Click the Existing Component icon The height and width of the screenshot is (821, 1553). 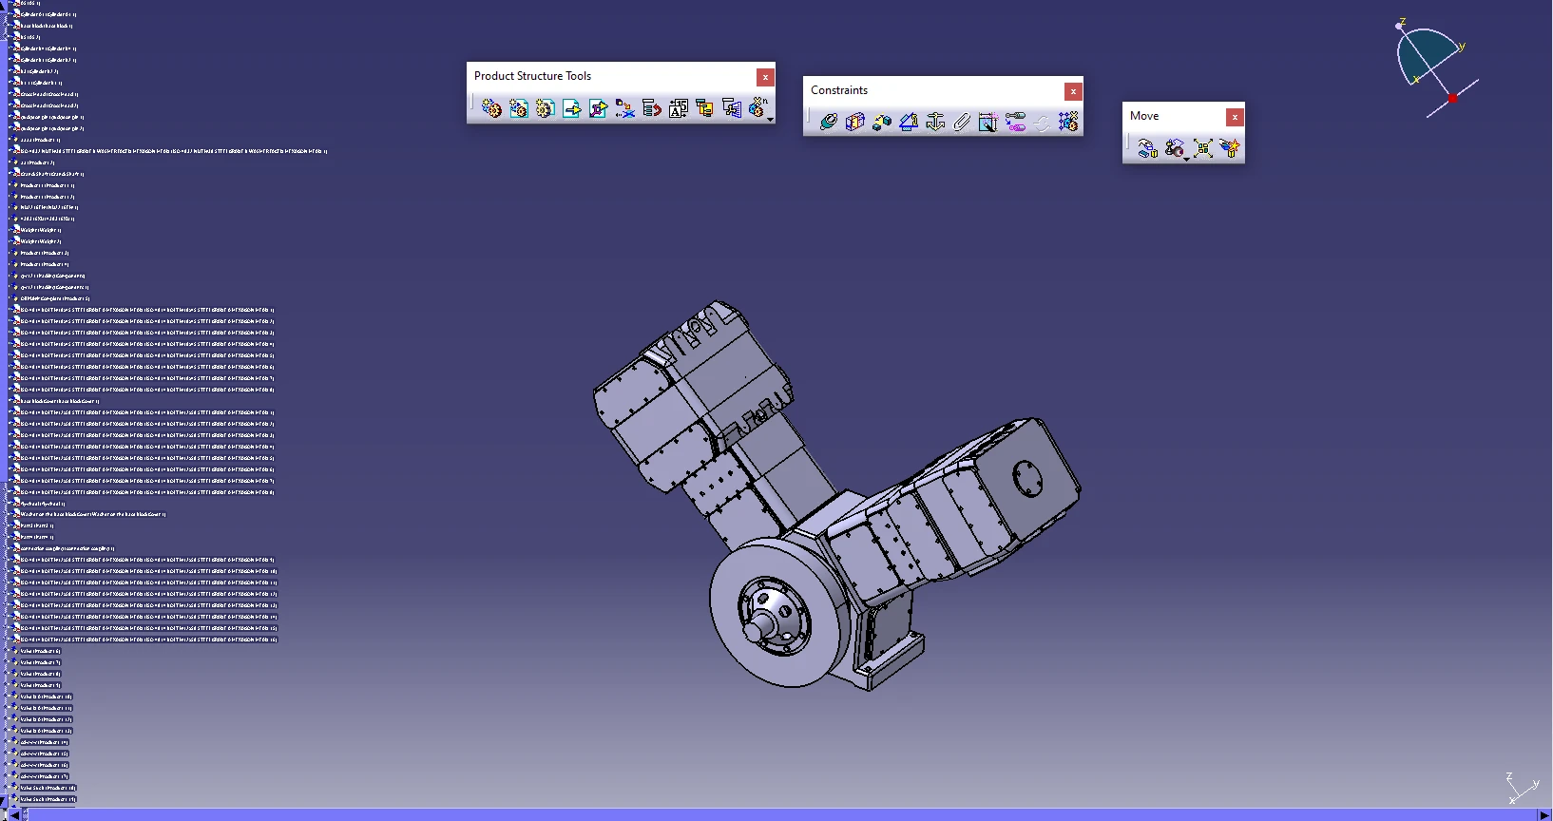pyautogui.click(x=571, y=108)
